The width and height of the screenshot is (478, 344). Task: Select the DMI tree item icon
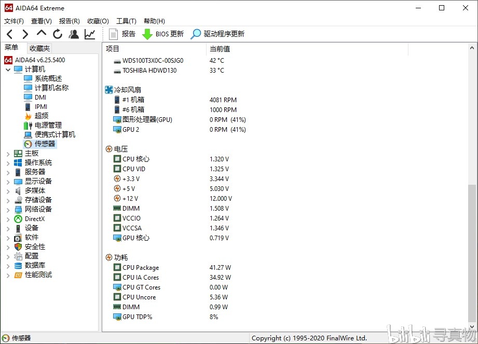tap(28, 98)
